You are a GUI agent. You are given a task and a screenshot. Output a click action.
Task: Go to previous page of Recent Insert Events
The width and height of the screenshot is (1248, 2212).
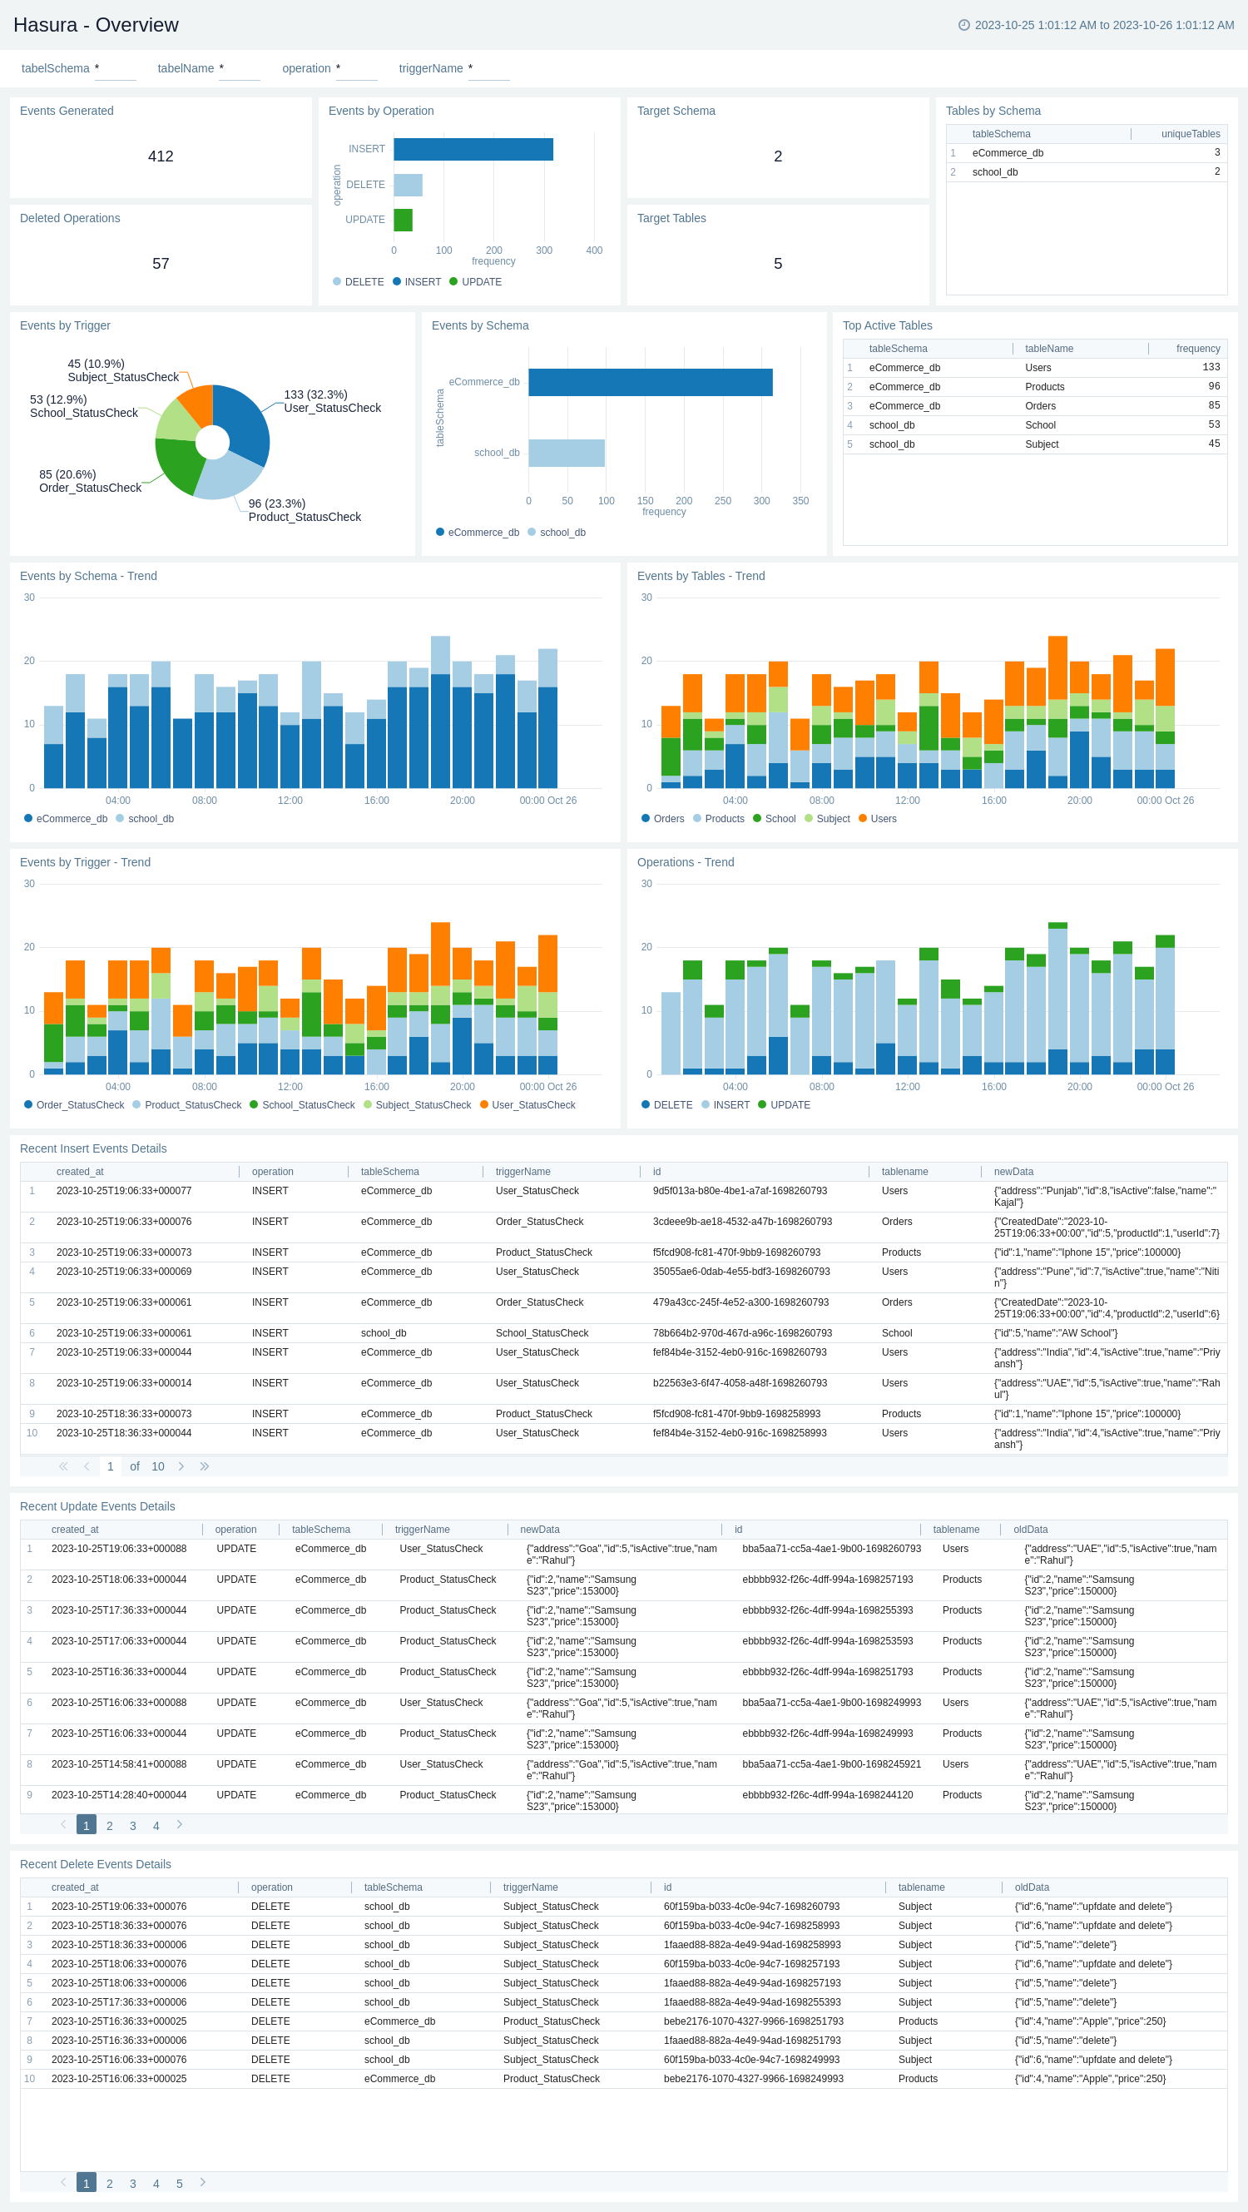[x=87, y=1466]
